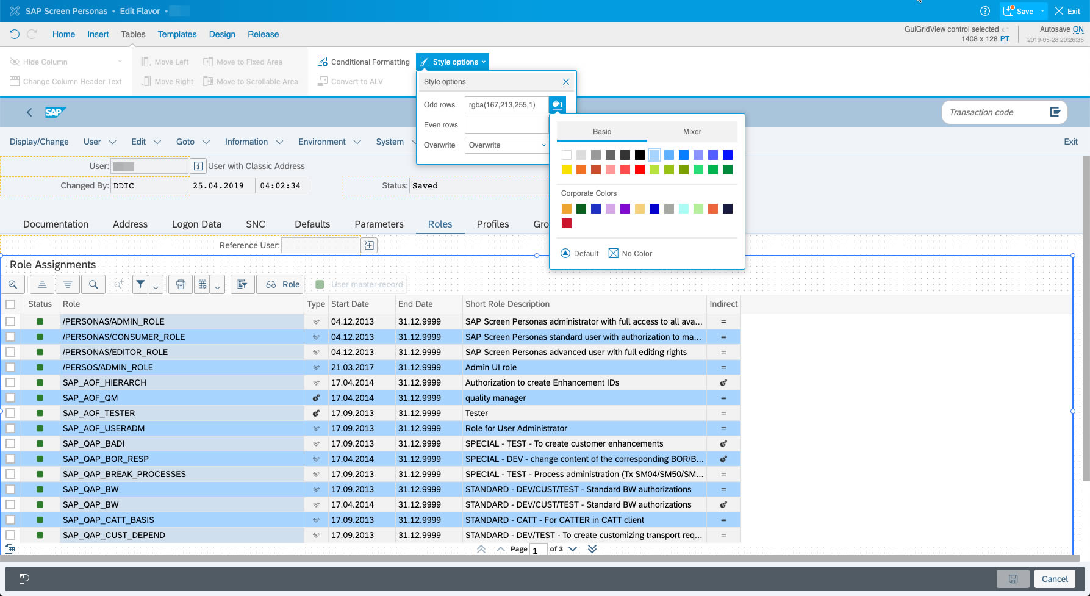Switch to the Mixer tab in color picker
Viewport: 1090px width, 596px height.
tap(692, 132)
